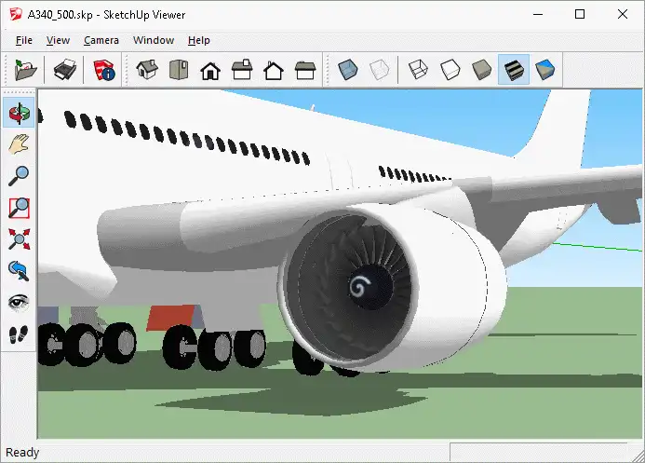
Task: Choose the Left view icon
Action: 305,71
